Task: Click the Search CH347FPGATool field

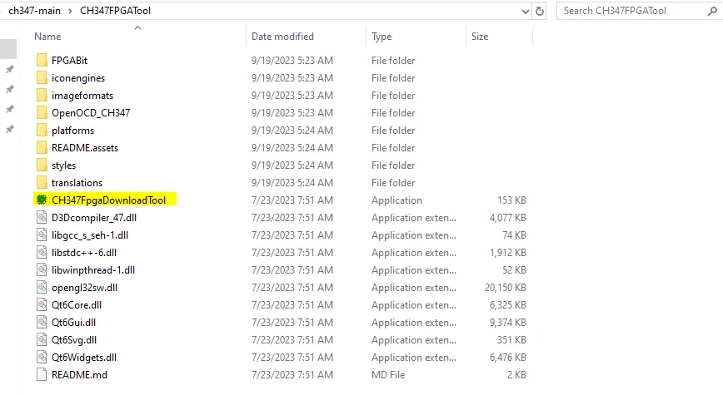Action: coord(633,11)
